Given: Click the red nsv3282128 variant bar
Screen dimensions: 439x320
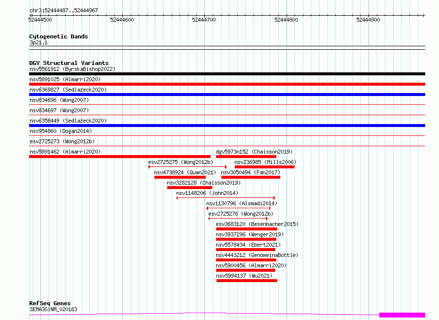Looking at the screenshot, I should point(189,188).
